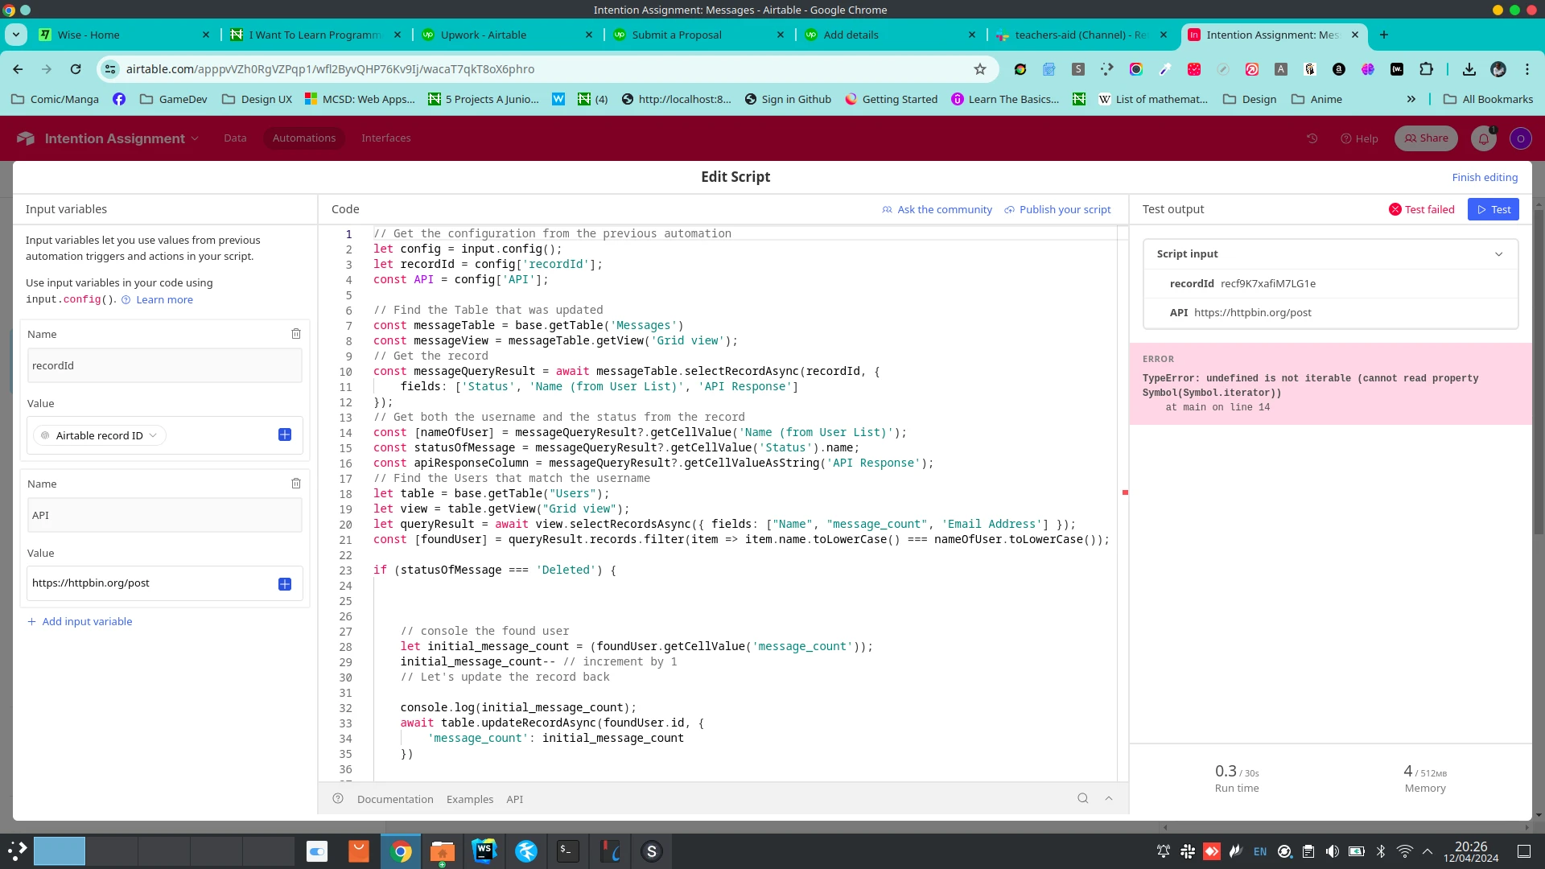The width and height of the screenshot is (1545, 869).
Task: Open notifications bell icon in Airtable header
Action: [x=1484, y=138]
